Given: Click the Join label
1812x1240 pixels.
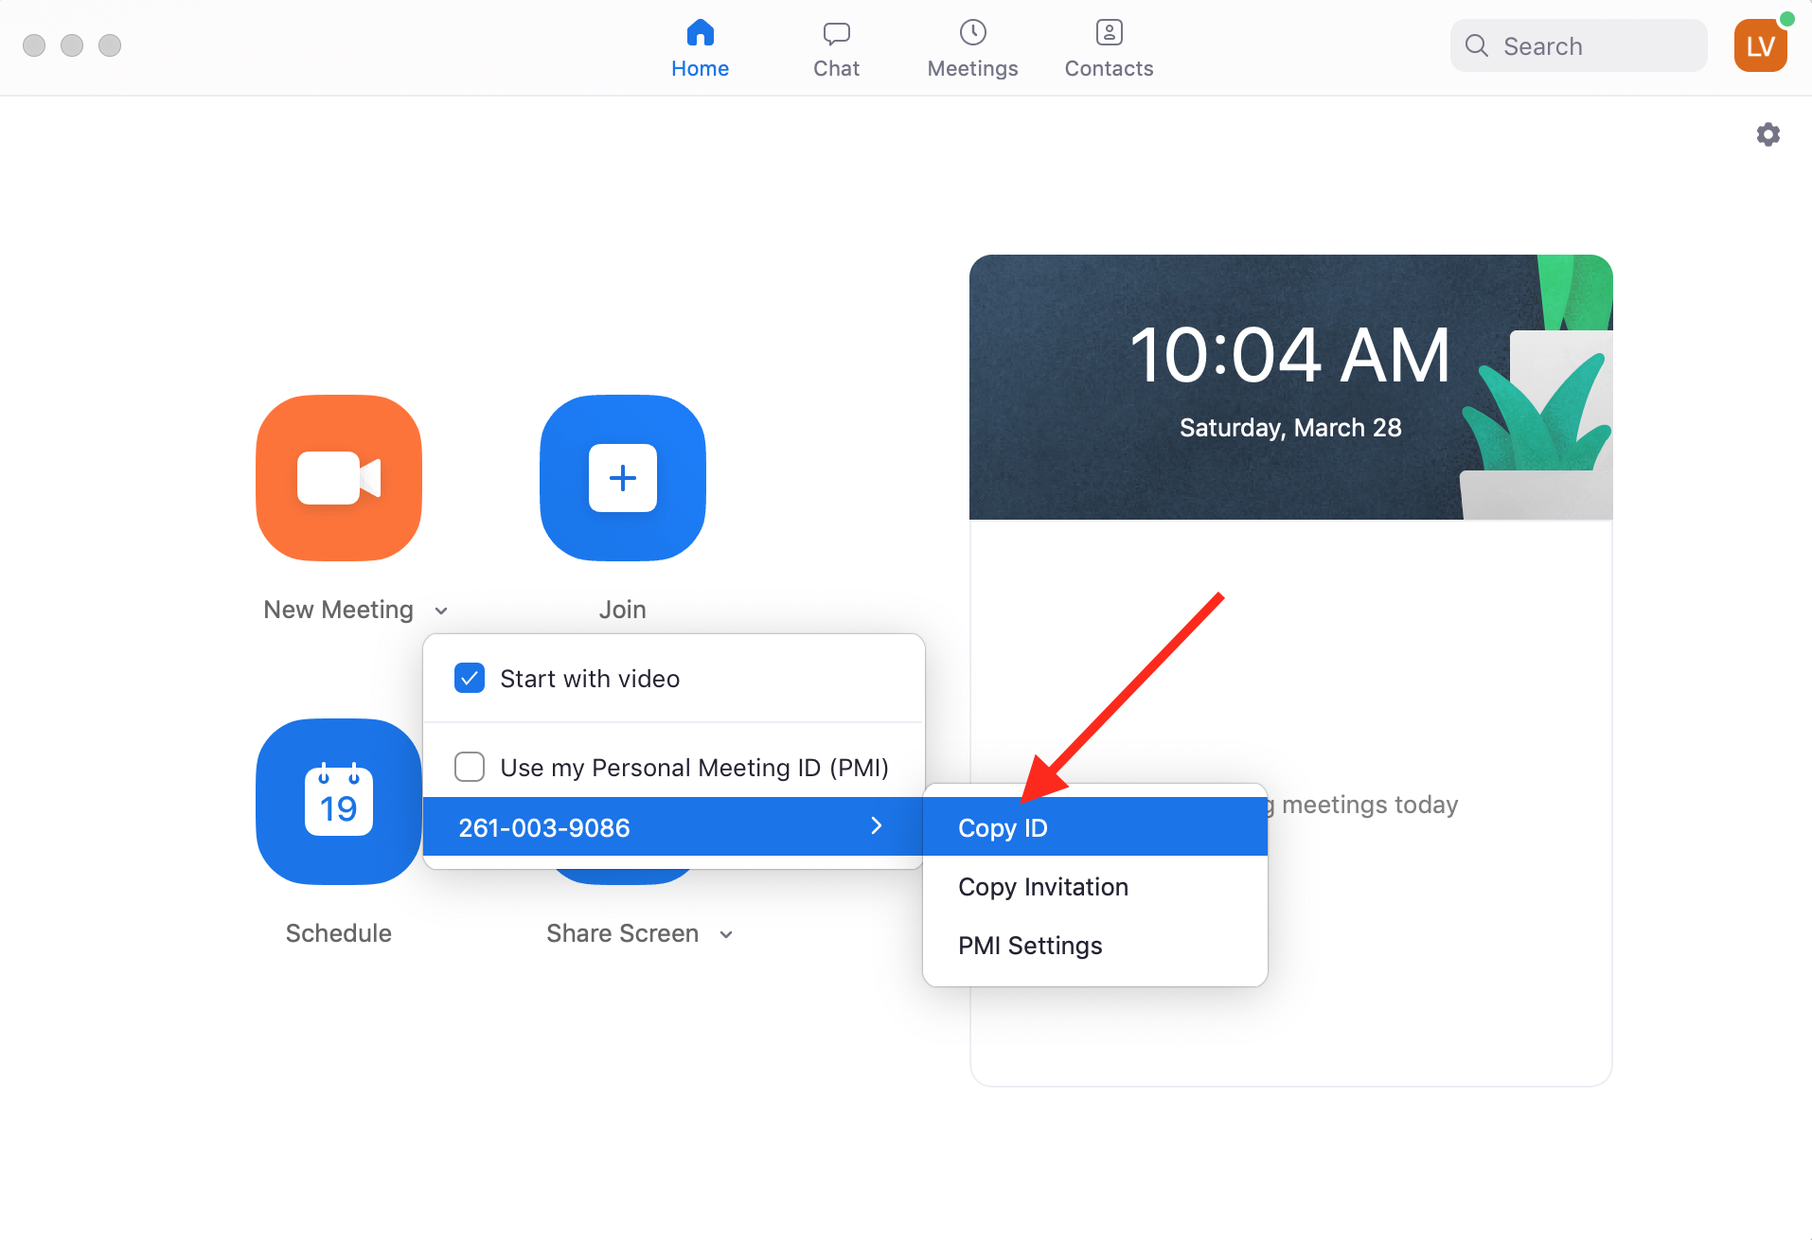Looking at the screenshot, I should pos(622,610).
